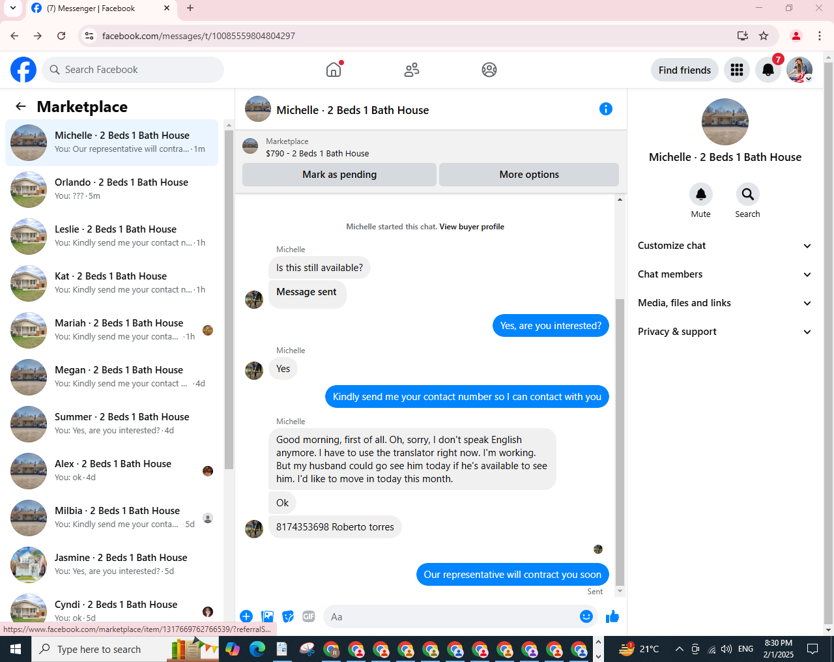Show hidden system tray icons
Viewport: 834px width, 662px height.
click(x=679, y=649)
